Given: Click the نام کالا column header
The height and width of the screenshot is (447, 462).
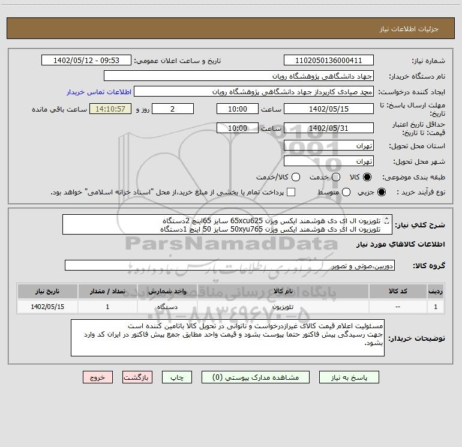Looking at the screenshot, I should pyautogui.click(x=283, y=291).
